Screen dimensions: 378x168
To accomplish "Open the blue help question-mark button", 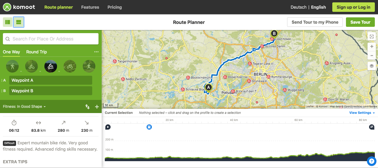I will [x=371, y=161].
